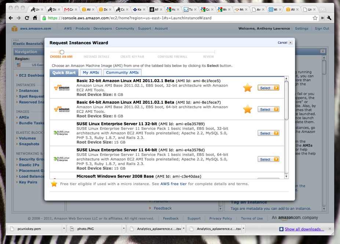Show hidden extensions via double chevron

tap(322, 18)
